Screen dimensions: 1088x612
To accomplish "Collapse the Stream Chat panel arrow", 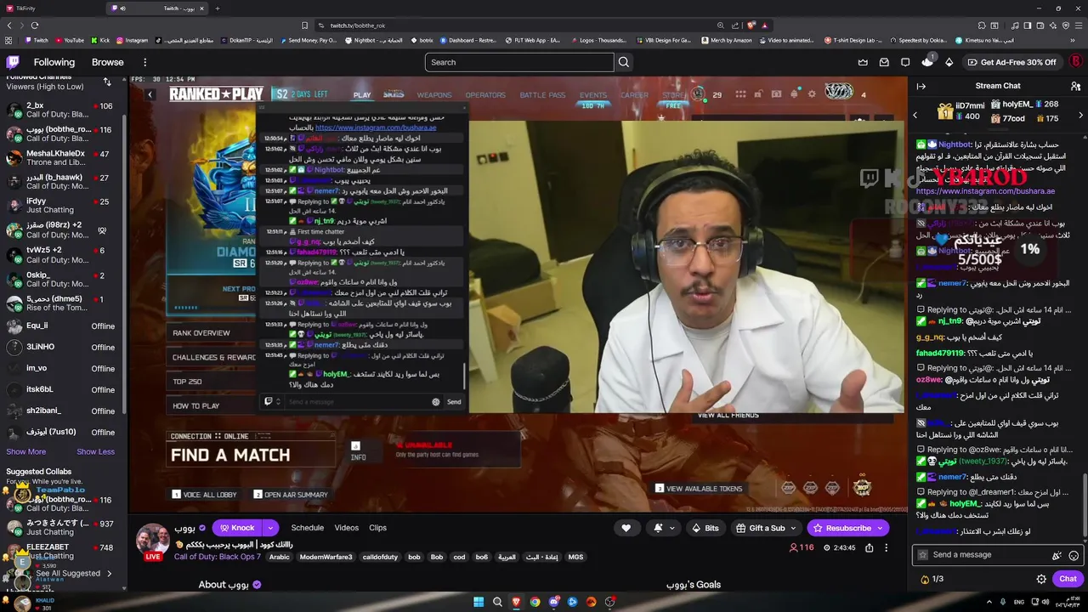I will coord(921,86).
